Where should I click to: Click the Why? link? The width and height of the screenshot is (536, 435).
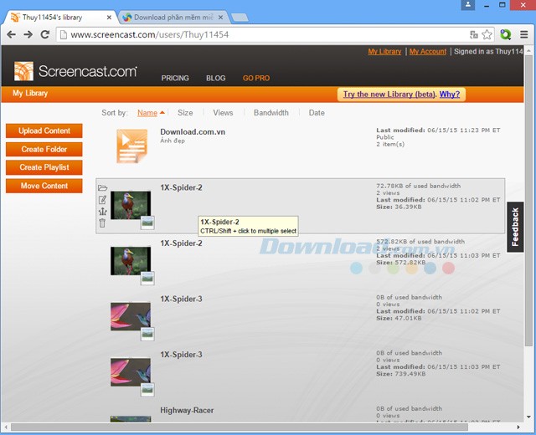tap(450, 95)
